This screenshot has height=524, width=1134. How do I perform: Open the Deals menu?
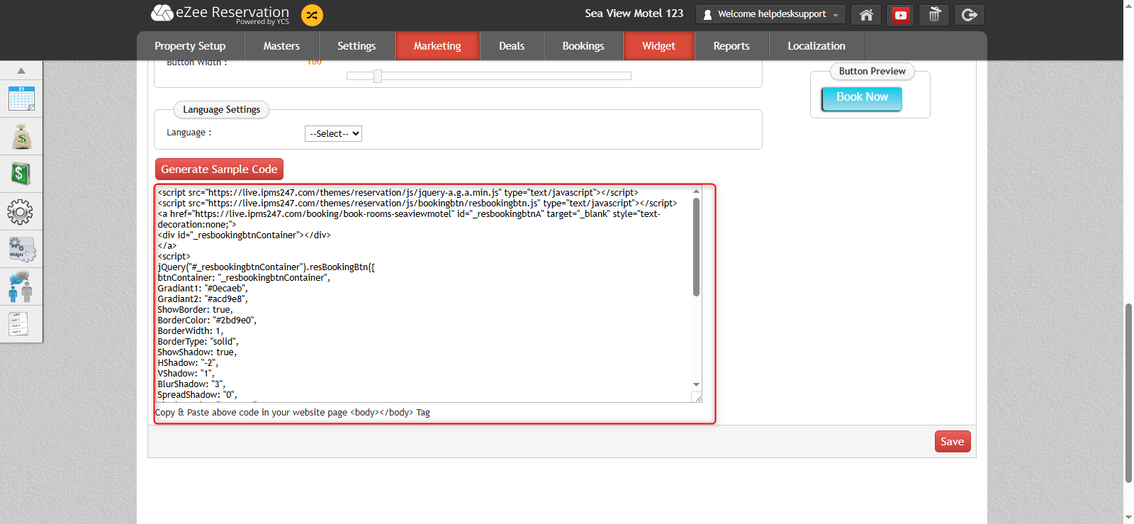point(512,46)
